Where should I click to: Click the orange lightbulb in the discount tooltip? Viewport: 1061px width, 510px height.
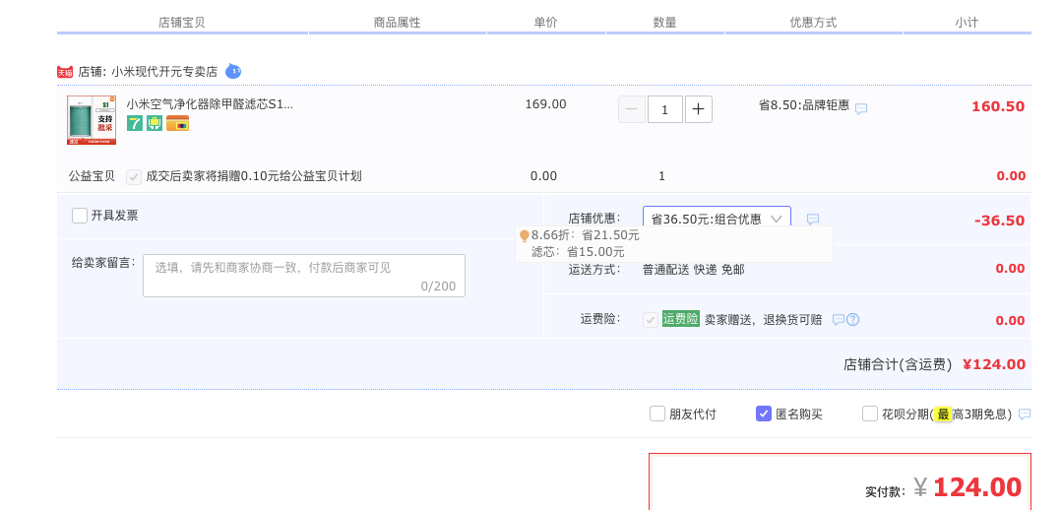[x=525, y=235]
